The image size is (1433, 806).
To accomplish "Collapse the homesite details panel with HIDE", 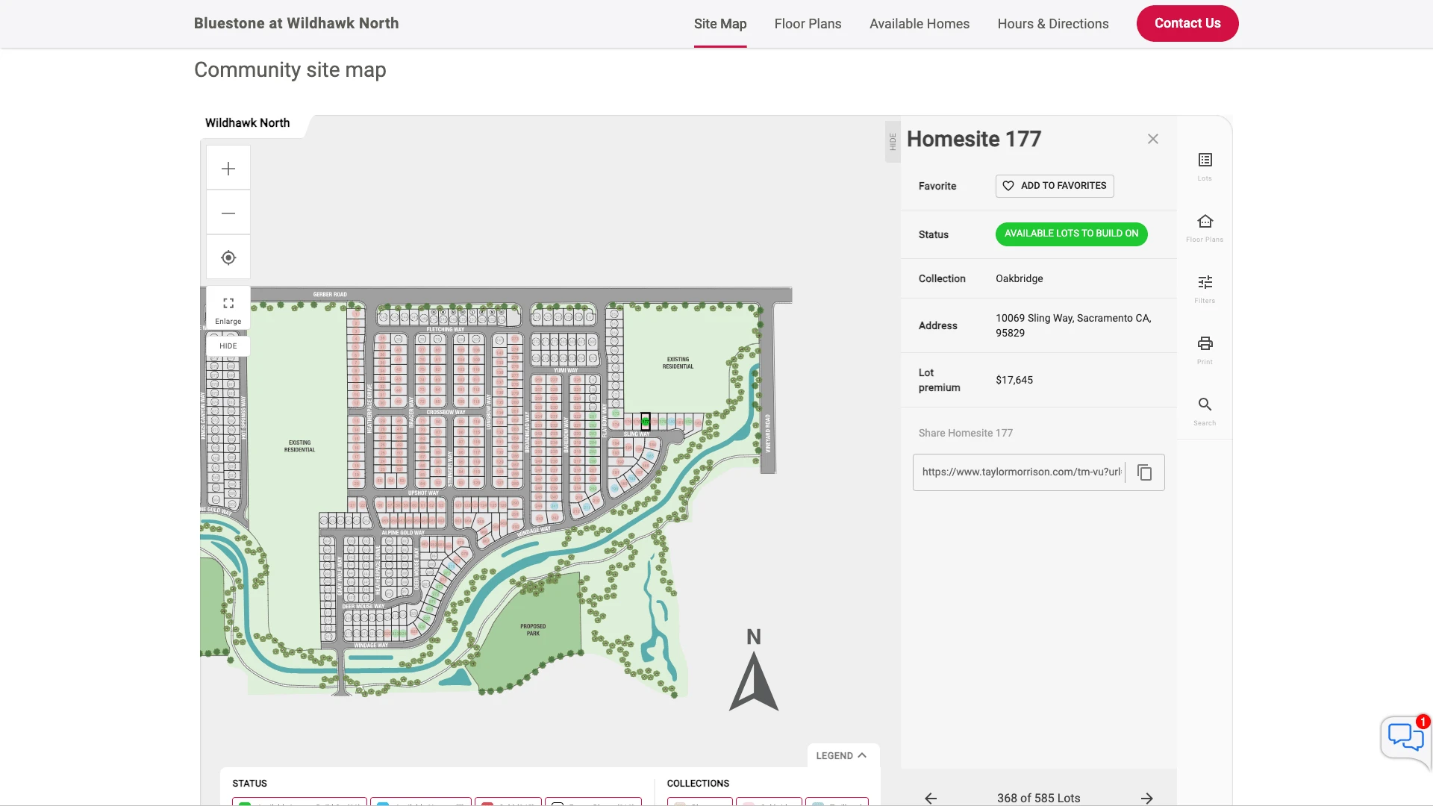I will point(893,142).
